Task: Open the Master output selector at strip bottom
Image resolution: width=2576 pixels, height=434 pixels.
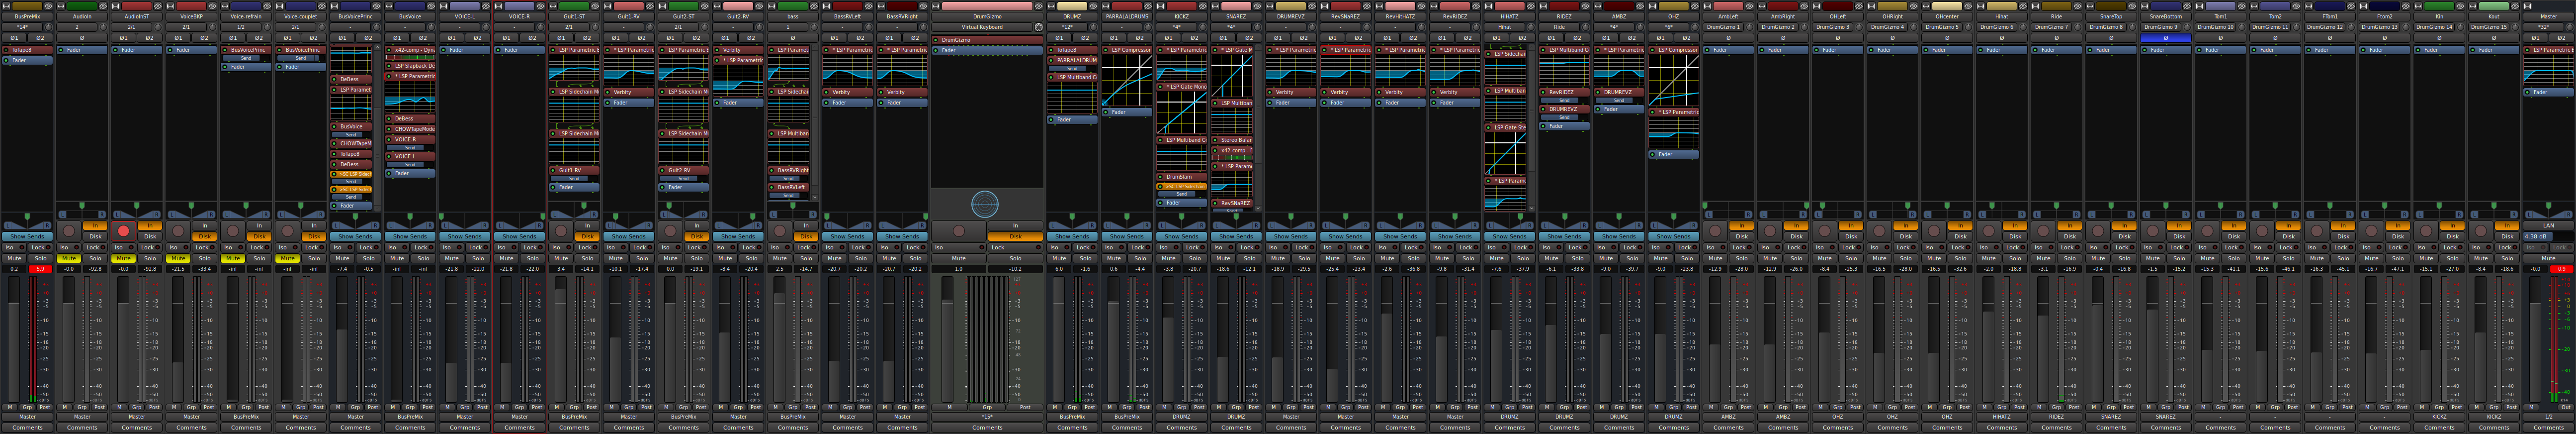Action: 2548,417
